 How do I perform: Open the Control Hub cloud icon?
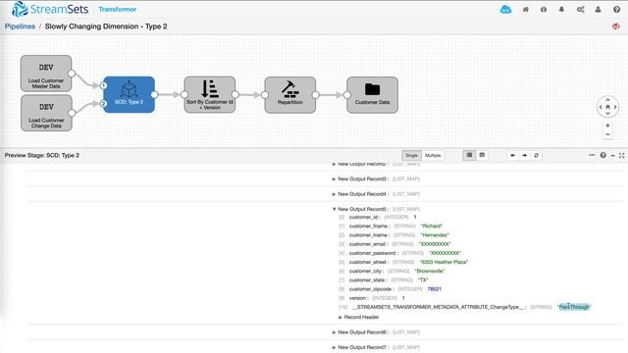click(x=506, y=9)
